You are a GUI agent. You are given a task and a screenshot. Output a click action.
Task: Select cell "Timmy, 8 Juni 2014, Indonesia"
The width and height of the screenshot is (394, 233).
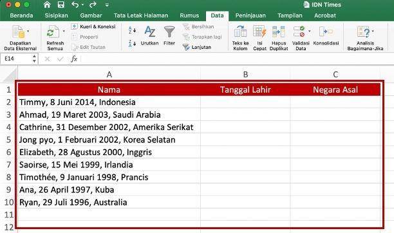pos(109,102)
